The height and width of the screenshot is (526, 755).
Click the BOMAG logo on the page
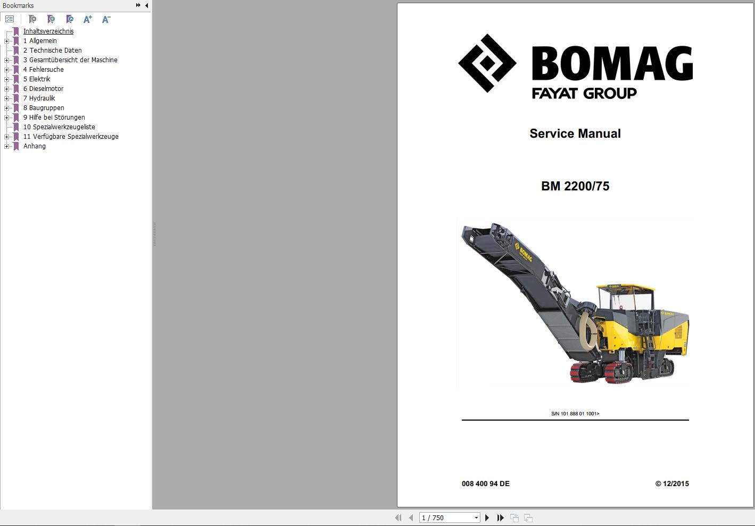pyautogui.click(x=575, y=66)
